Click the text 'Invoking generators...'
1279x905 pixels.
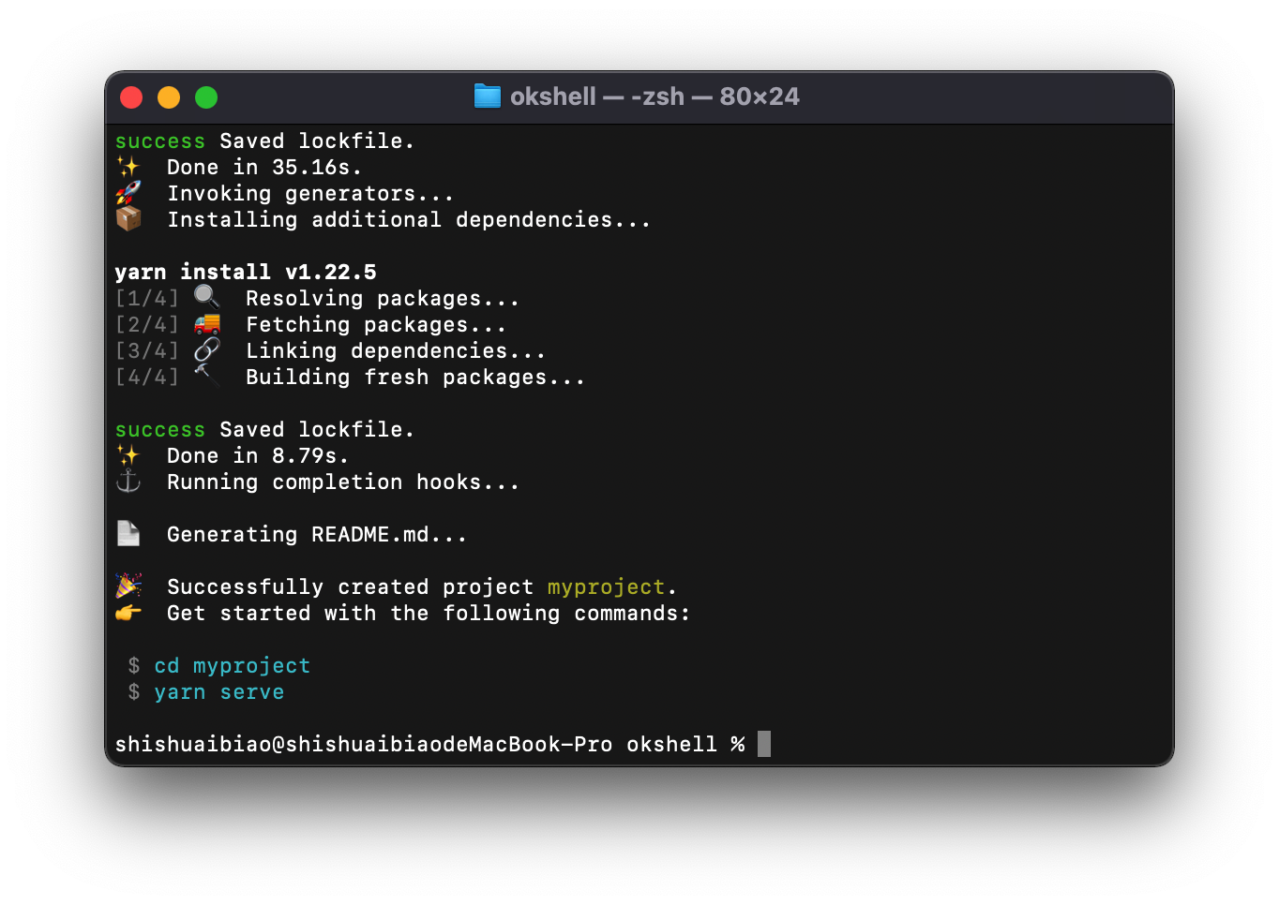310,193
